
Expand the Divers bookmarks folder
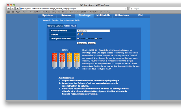coord(65,12)
